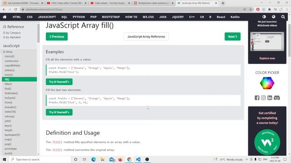Open the HTML tutorial menu
This screenshot has width=291, height=163.
coord(17,17)
